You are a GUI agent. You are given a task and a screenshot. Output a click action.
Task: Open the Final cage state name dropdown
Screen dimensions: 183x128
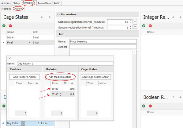(x=30, y=42)
